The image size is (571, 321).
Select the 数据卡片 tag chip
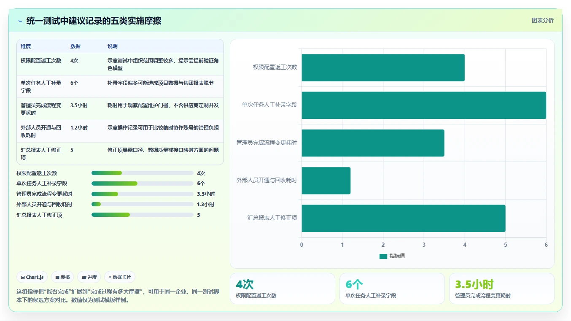(120, 277)
